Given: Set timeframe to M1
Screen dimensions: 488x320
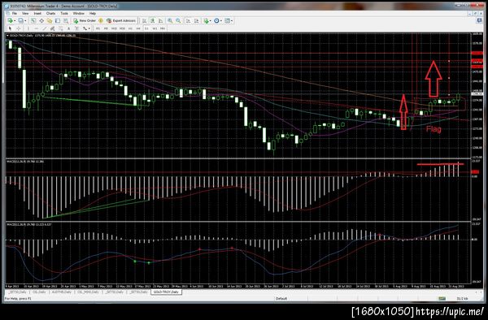Looking at the screenshot, I should click(98, 28).
